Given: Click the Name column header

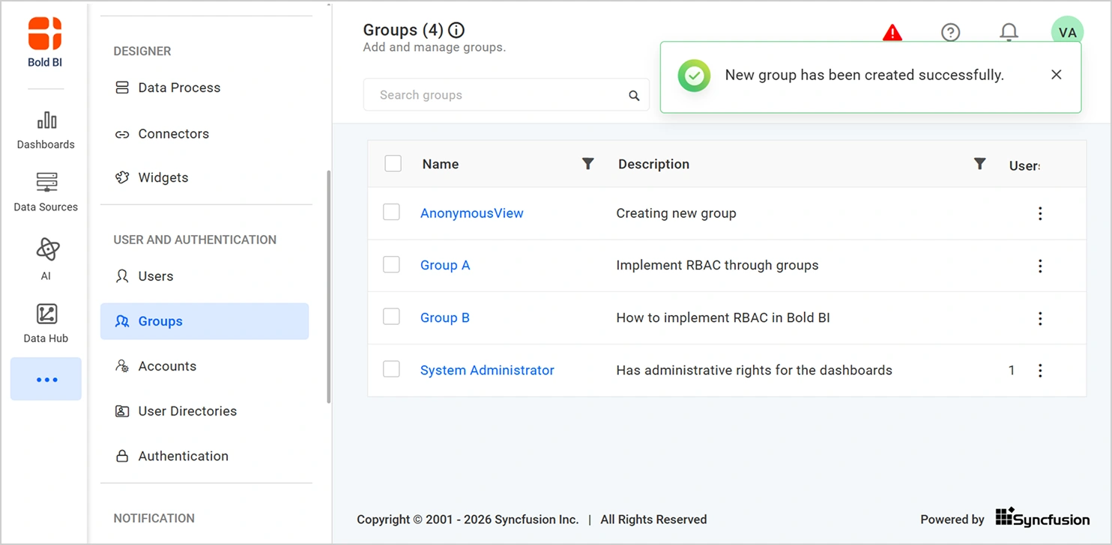Looking at the screenshot, I should click(x=441, y=164).
